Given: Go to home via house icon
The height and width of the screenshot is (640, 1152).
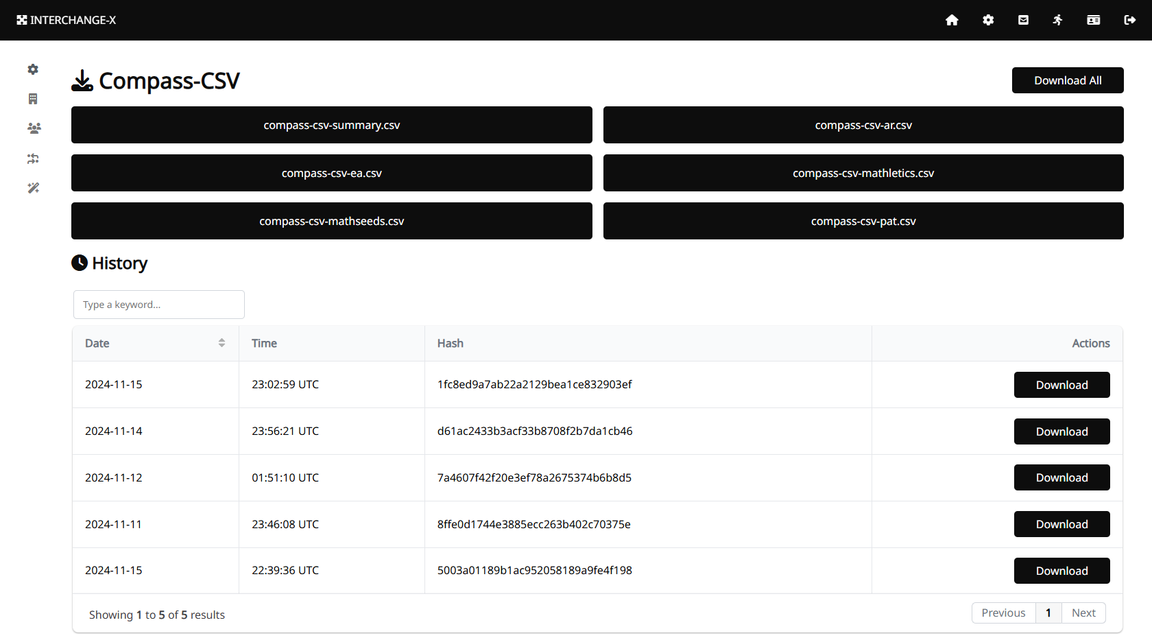Looking at the screenshot, I should [952, 20].
